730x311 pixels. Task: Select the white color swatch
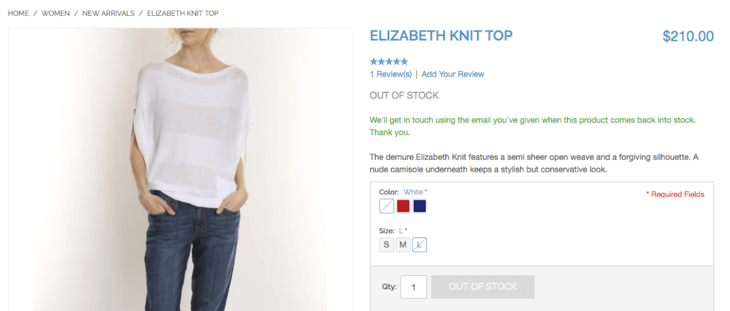[x=387, y=207]
